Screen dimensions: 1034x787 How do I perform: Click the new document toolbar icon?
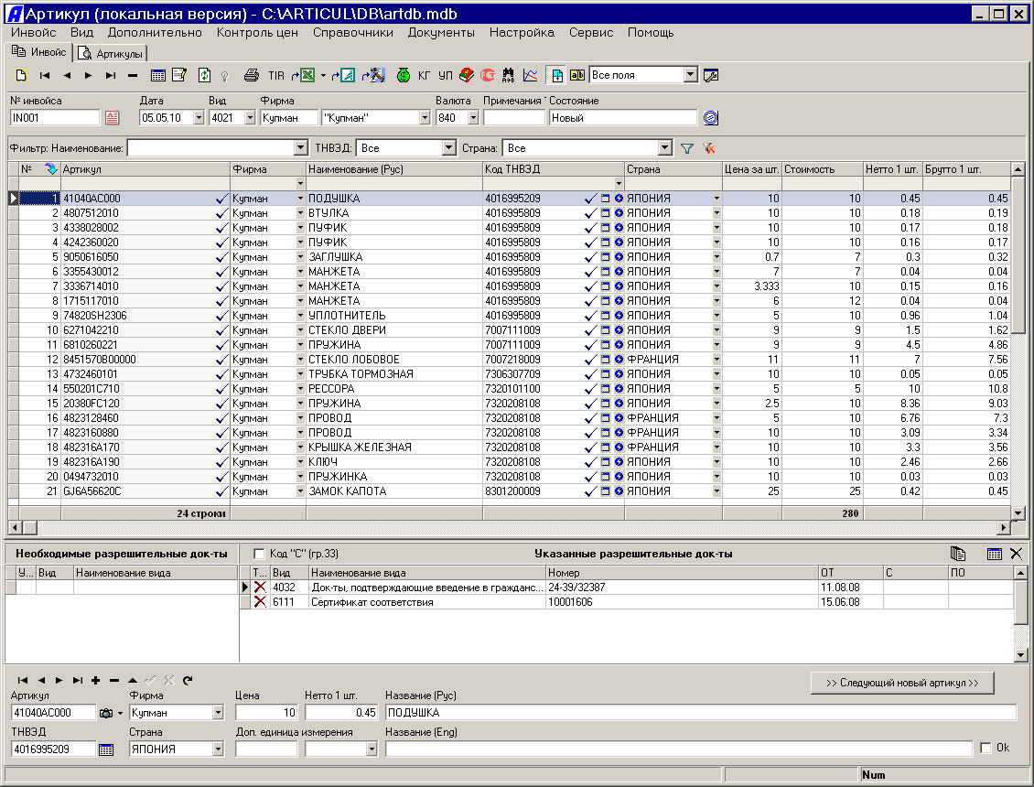(21, 75)
